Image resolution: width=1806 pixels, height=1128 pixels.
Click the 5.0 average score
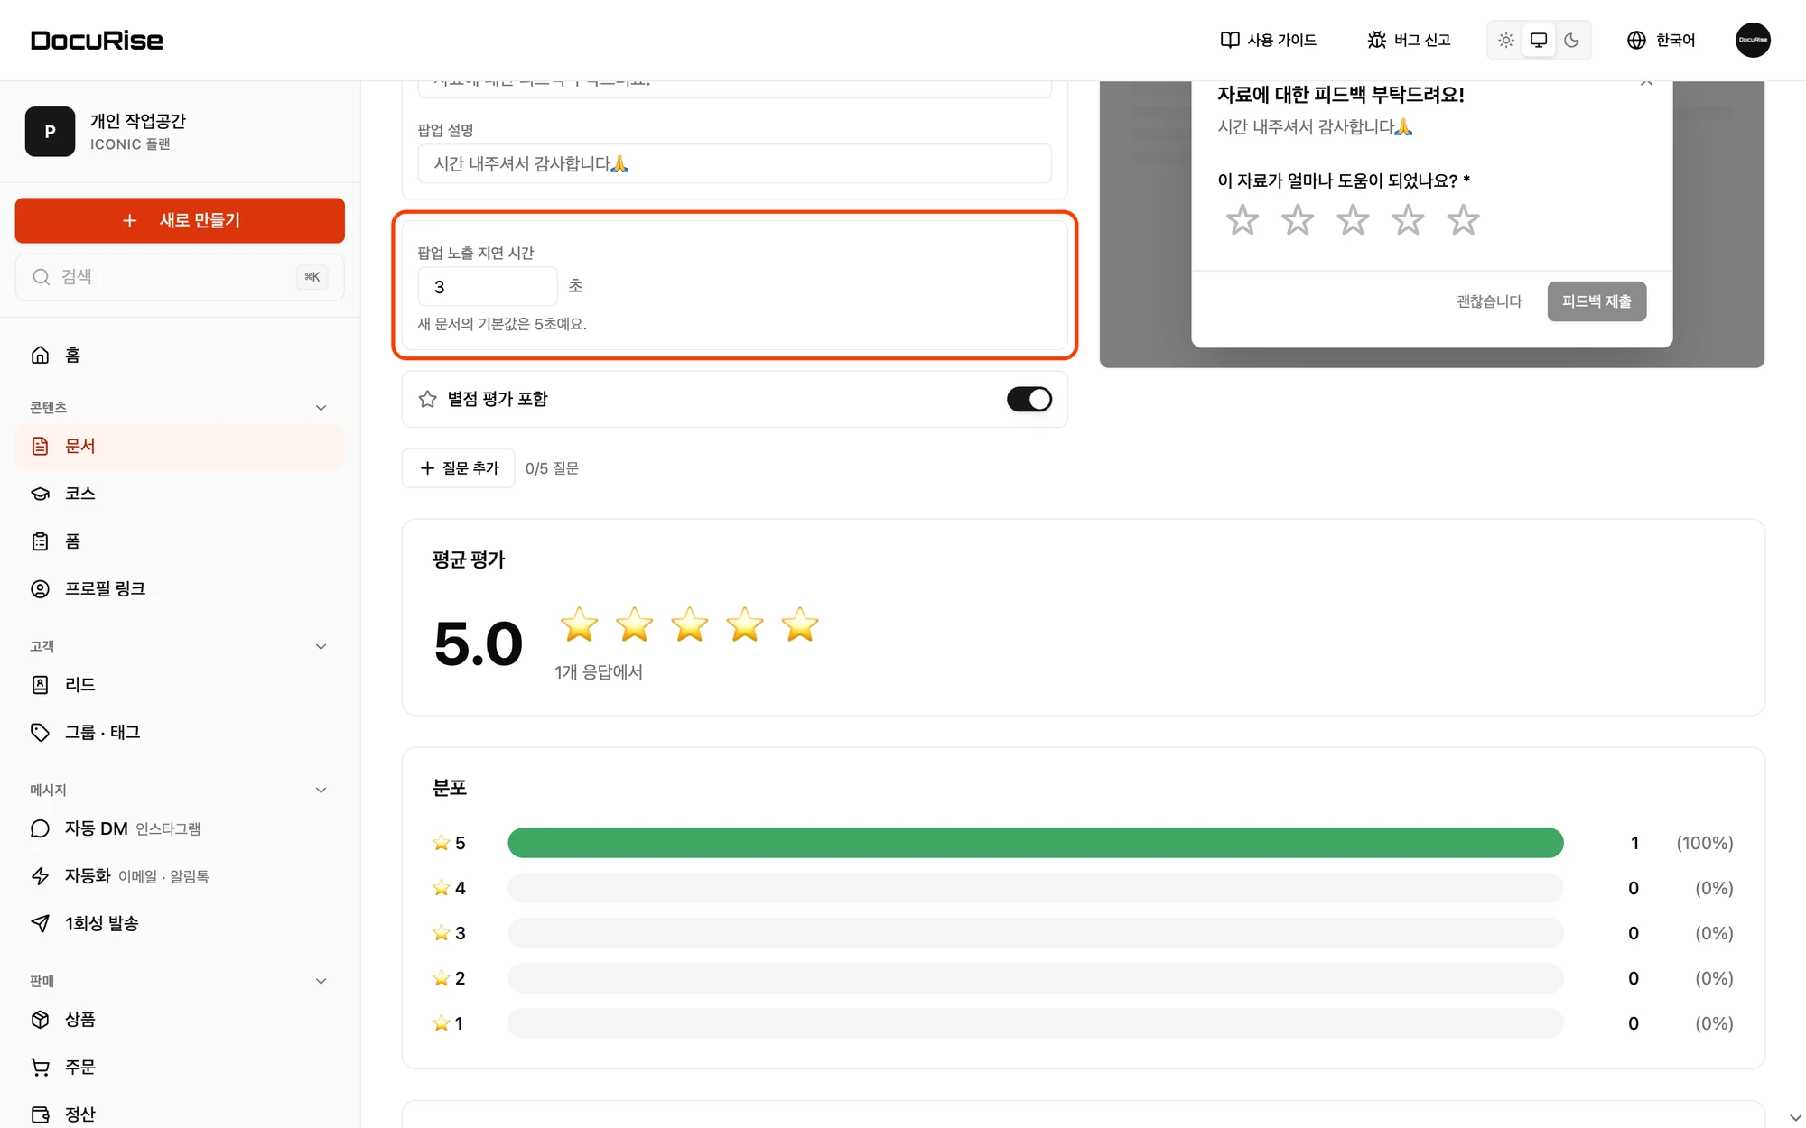(x=479, y=644)
